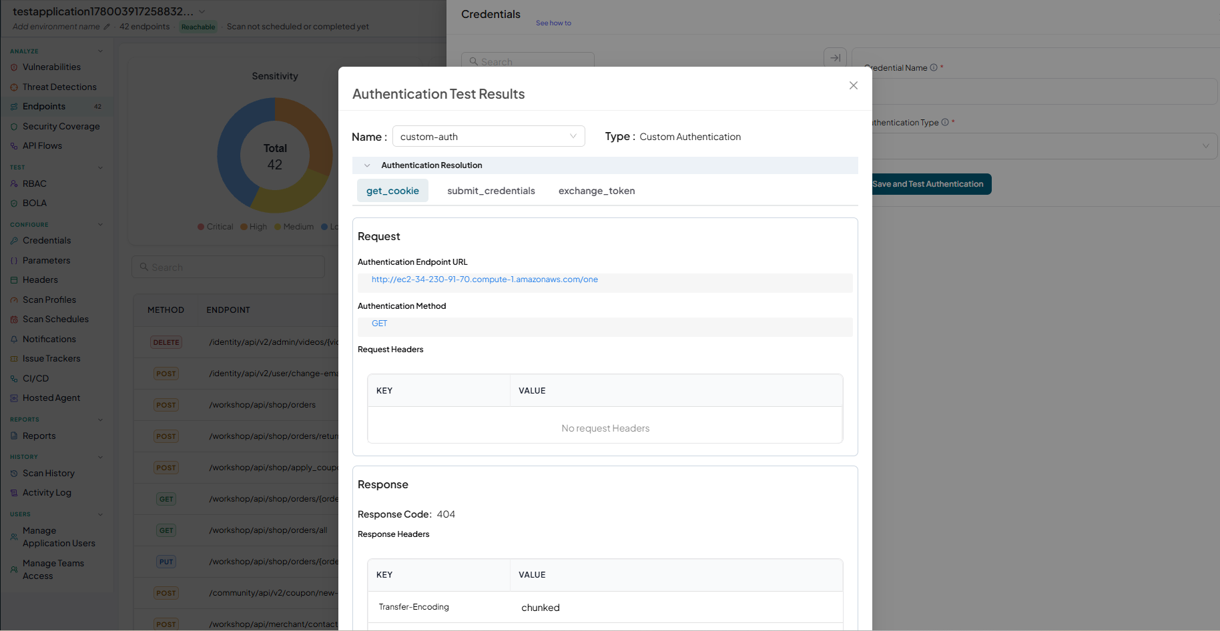Image resolution: width=1220 pixels, height=631 pixels.
Task: Click the Vulnerabilities sidebar icon
Action: (14, 67)
